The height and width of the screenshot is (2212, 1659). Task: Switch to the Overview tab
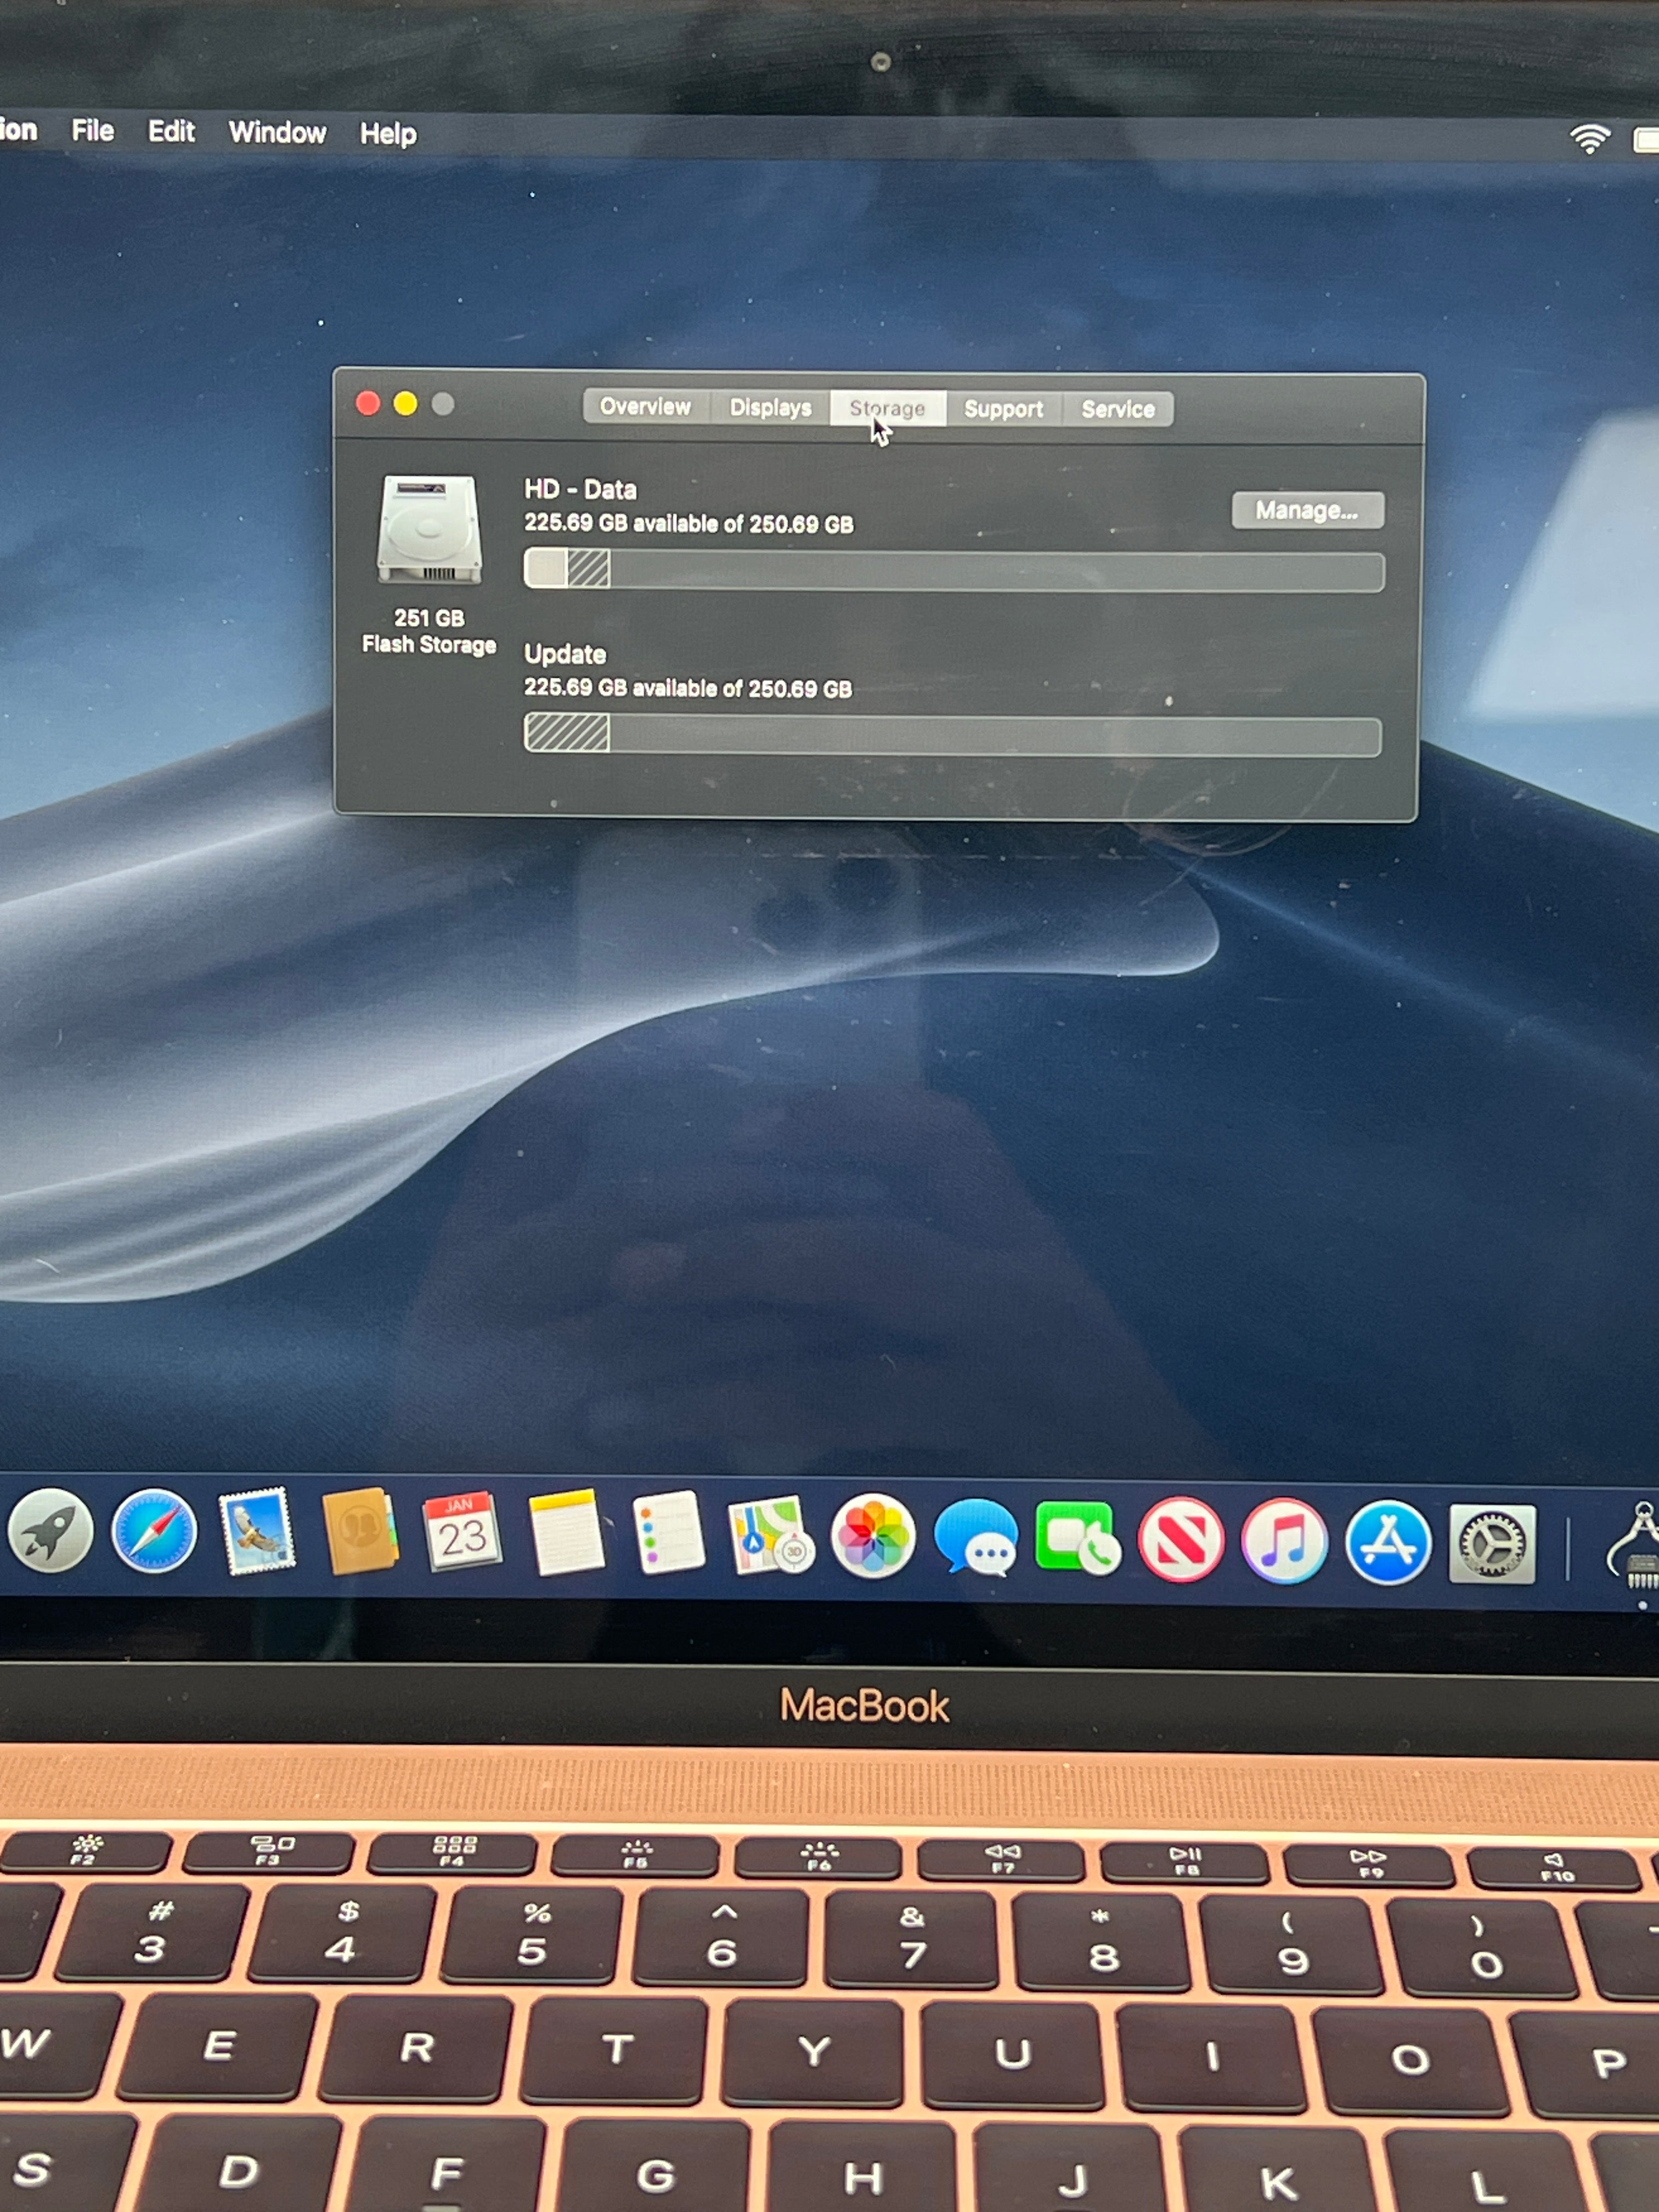point(645,406)
